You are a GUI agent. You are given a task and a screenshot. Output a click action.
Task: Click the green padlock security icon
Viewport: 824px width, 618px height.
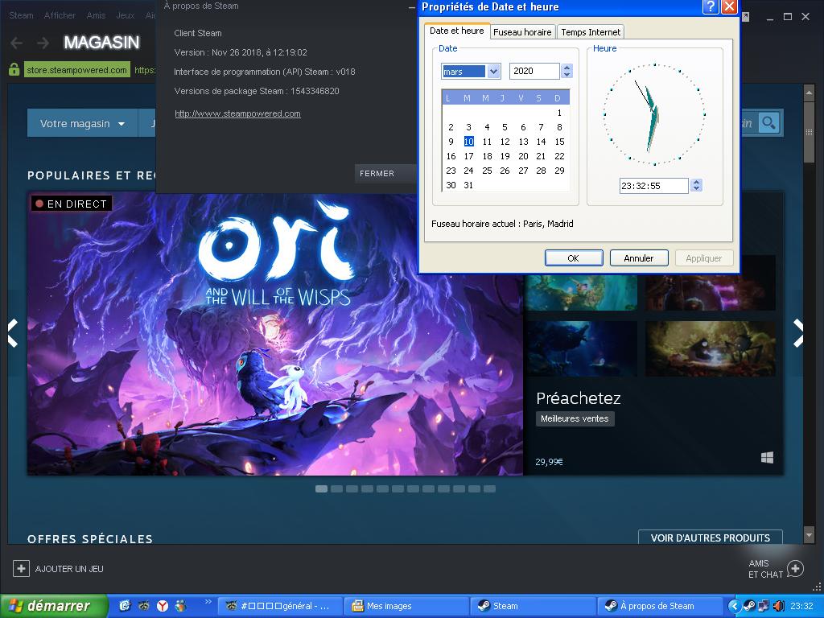[x=14, y=69]
